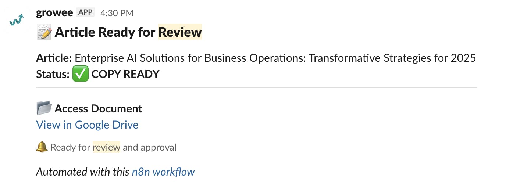Screen dimensions: 506x191
Task: Click the COPY READY status text
Action: (x=125, y=74)
